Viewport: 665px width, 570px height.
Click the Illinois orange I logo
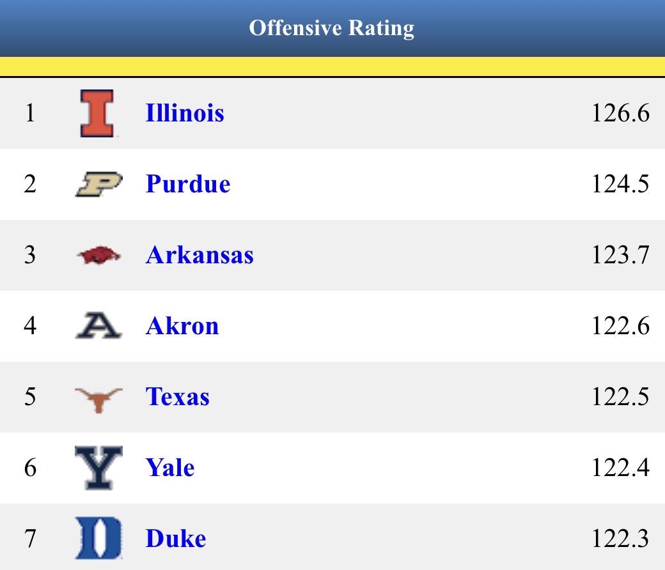(x=98, y=114)
